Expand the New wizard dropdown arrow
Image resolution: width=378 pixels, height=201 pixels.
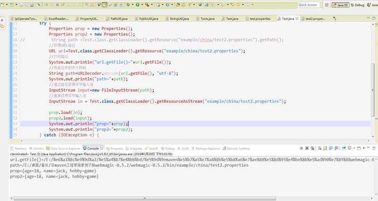[7, 5]
